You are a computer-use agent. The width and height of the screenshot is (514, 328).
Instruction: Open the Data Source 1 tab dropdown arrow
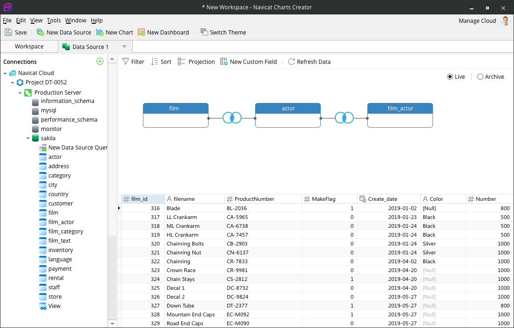[124, 47]
